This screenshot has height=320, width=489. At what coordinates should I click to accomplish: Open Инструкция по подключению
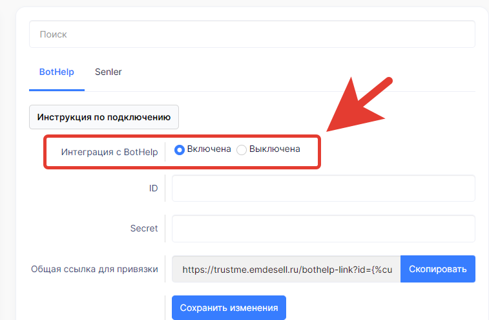104,117
